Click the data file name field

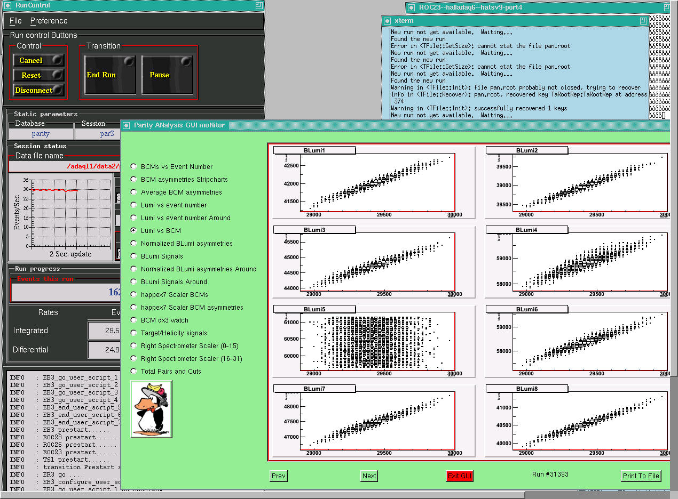[x=65, y=166]
